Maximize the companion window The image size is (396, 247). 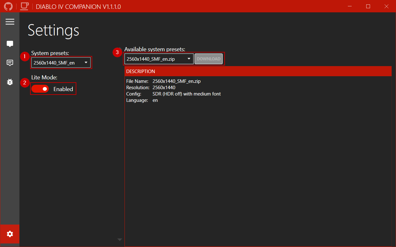(x=368, y=6)
